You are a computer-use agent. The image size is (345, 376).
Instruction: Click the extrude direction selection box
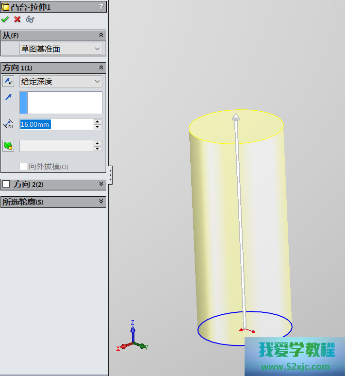click(64, 103)
